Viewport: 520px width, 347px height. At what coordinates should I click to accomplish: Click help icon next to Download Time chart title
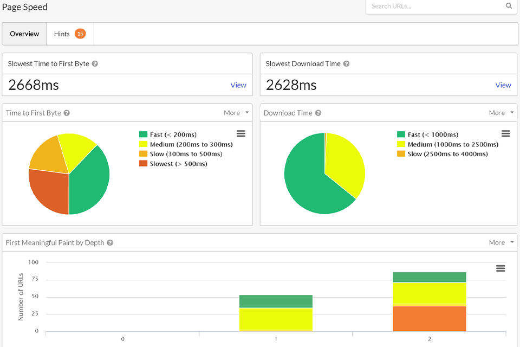pyautogui.click(x=318, y=113)
